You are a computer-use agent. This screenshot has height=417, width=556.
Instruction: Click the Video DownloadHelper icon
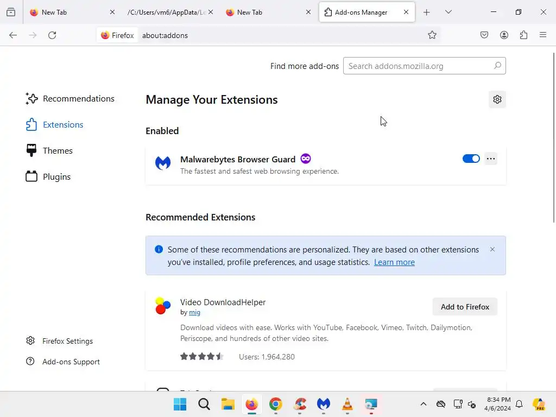coord(163,306)
